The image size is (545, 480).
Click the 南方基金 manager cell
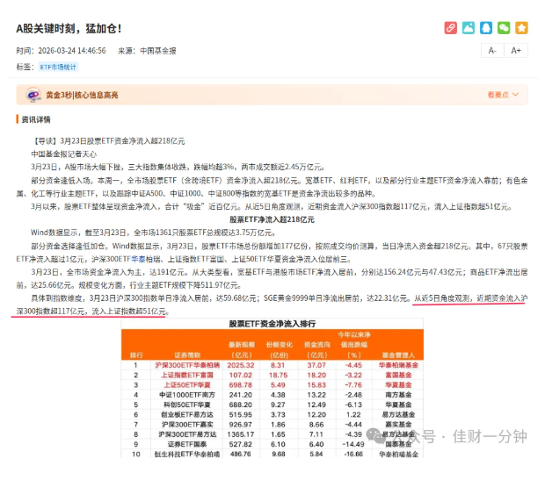coord(398,395)
